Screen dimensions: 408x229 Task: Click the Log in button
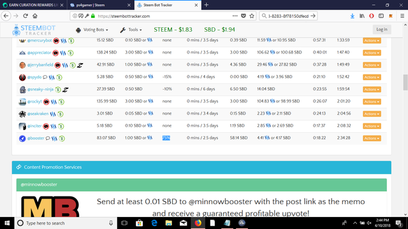(x=382, y=29)
